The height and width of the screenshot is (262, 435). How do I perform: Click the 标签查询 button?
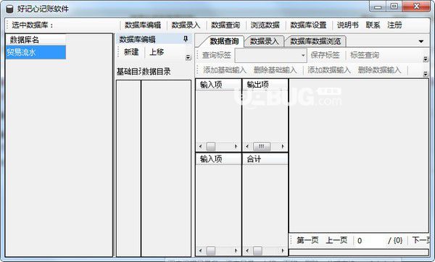pos(365,55)
